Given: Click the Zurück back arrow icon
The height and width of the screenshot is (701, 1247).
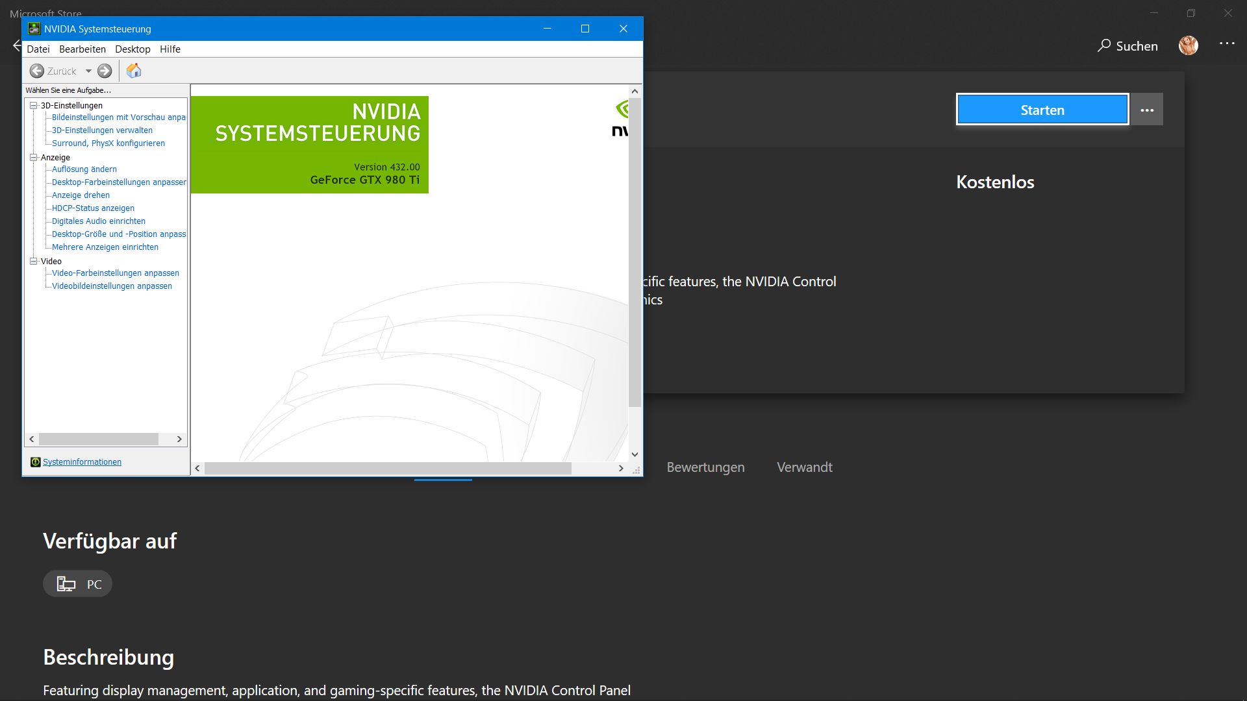Looking at the screenshot, I should (x=37, y=71).
